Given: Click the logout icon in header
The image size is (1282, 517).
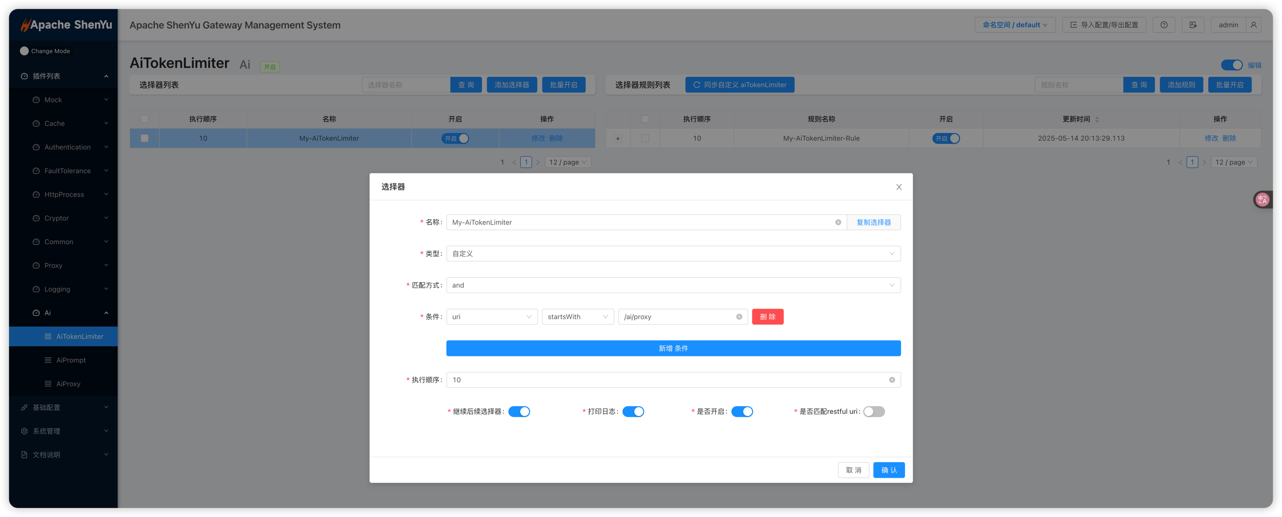Looking at the screenshot, I should pyautogui.click(x=1193, y=25).
